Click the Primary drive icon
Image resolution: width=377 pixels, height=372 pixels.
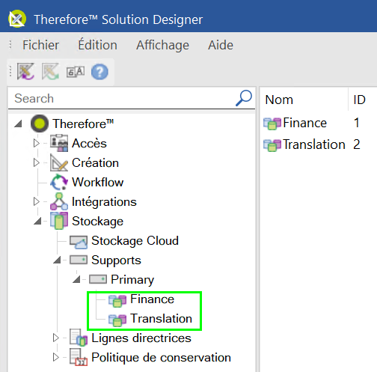pos(98,279)
